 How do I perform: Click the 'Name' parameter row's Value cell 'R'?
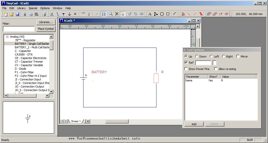[222, 80]
